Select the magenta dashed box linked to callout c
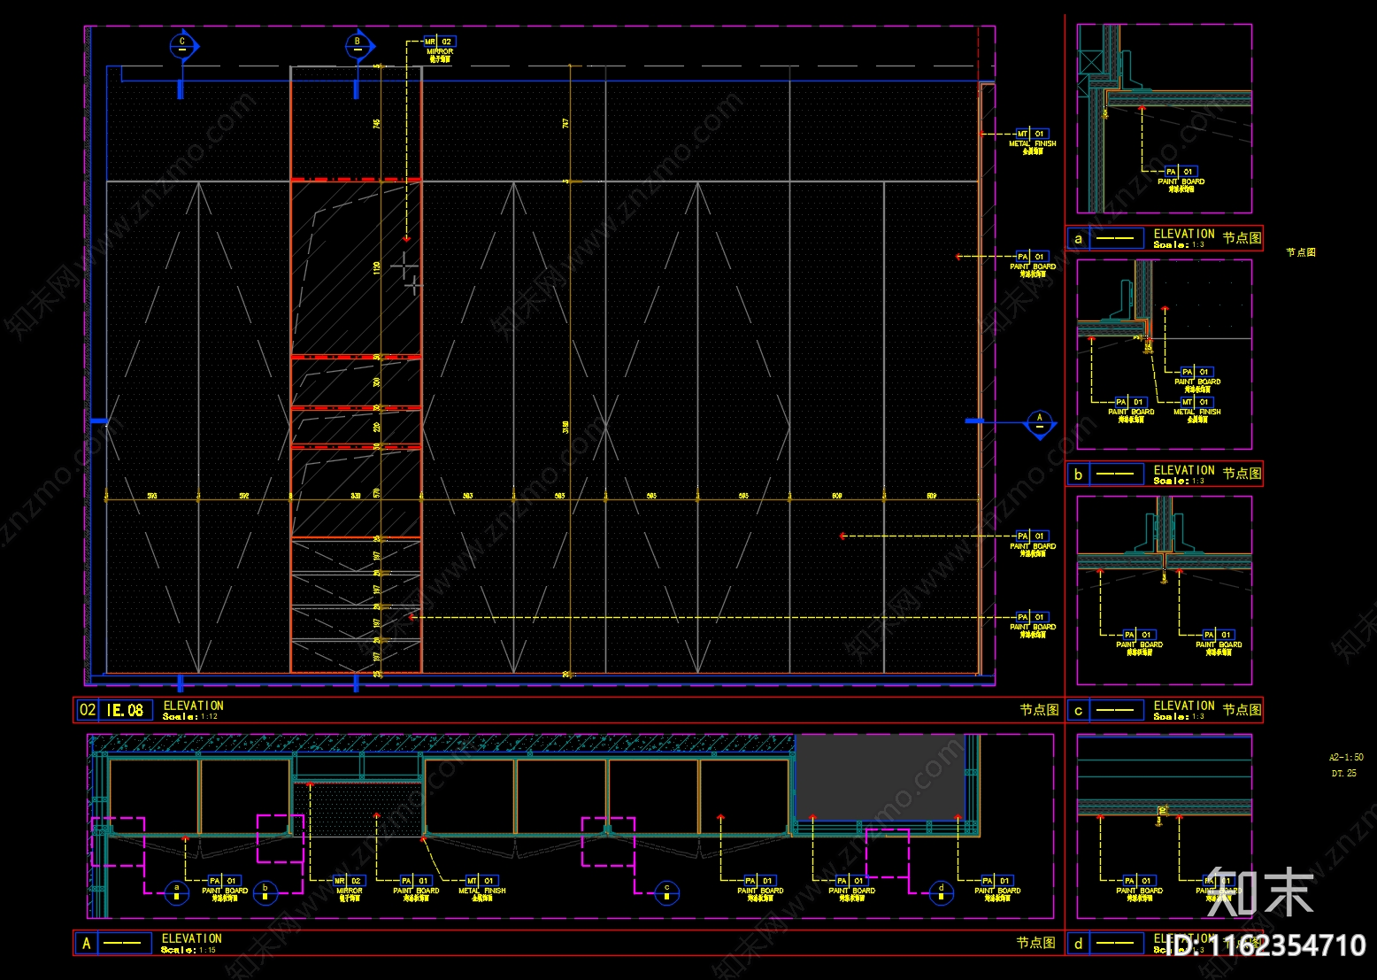 click(x=608, y=842)
